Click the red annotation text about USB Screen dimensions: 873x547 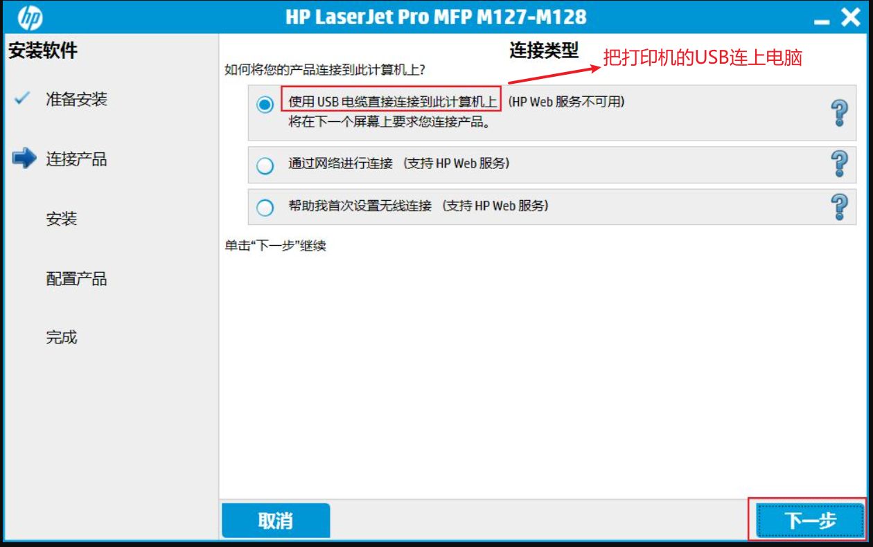[x=703, y=58]
